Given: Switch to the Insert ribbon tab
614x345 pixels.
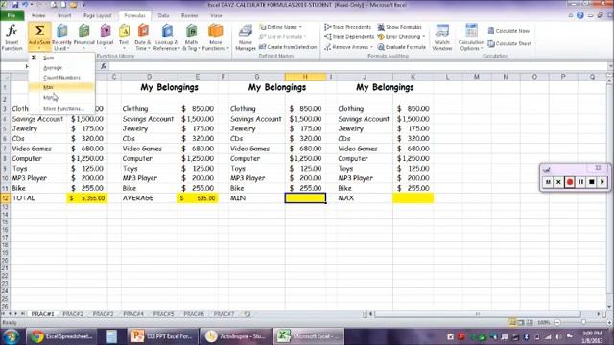Looking at the screenshot, I should (64, 15).
